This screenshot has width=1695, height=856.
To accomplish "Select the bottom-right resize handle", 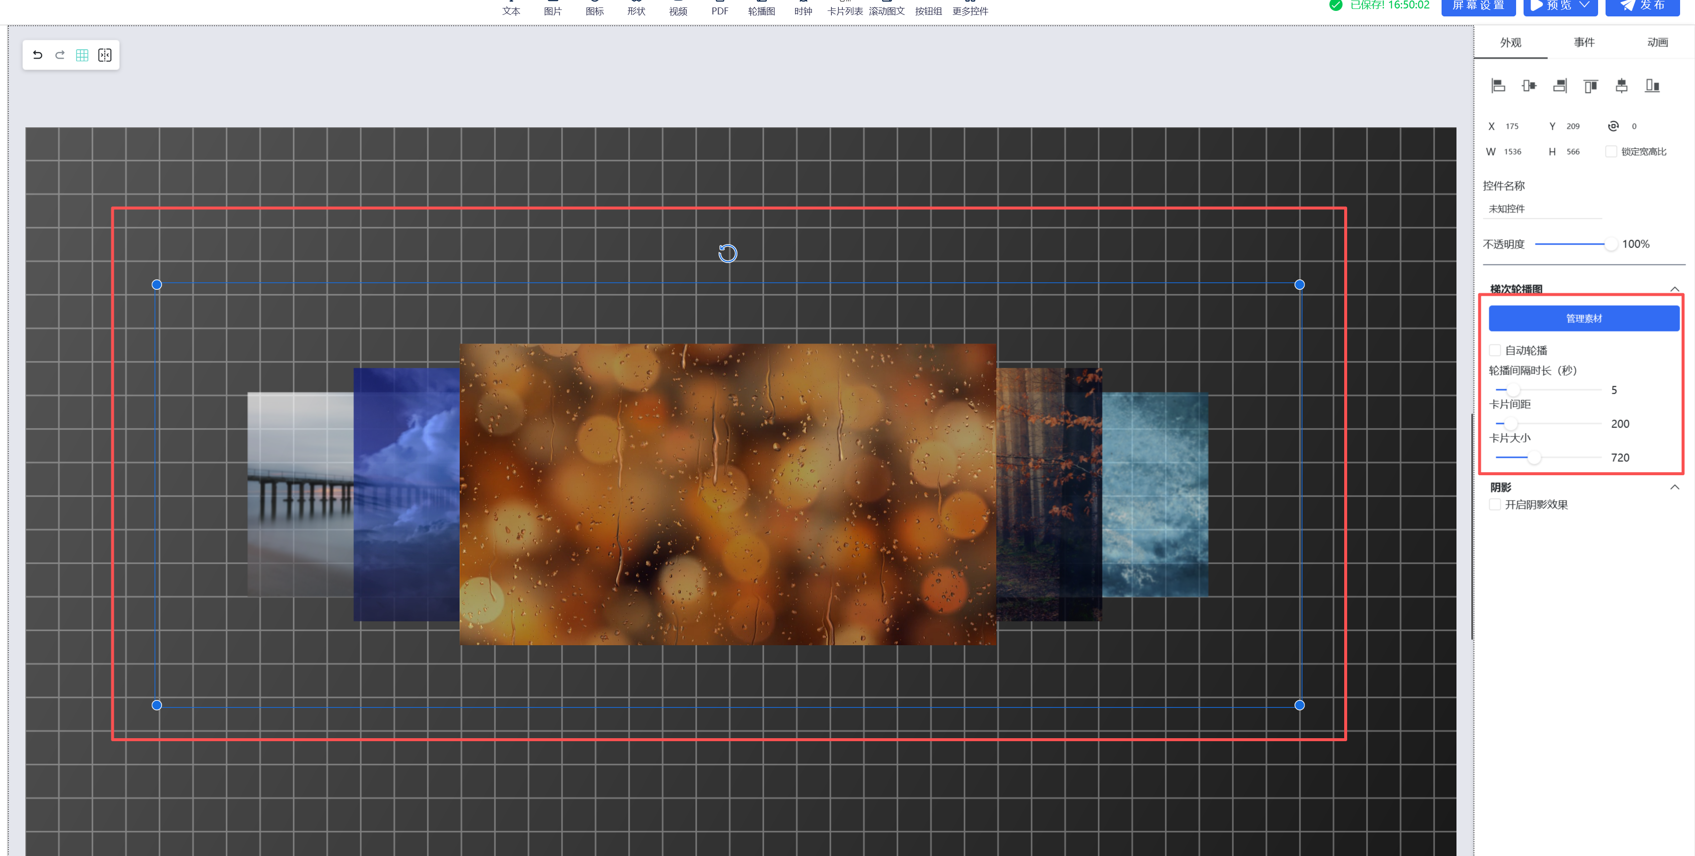I will coord(1299,705).
